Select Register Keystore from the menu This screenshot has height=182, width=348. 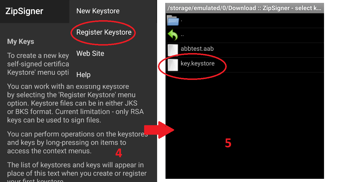point(104,32)
